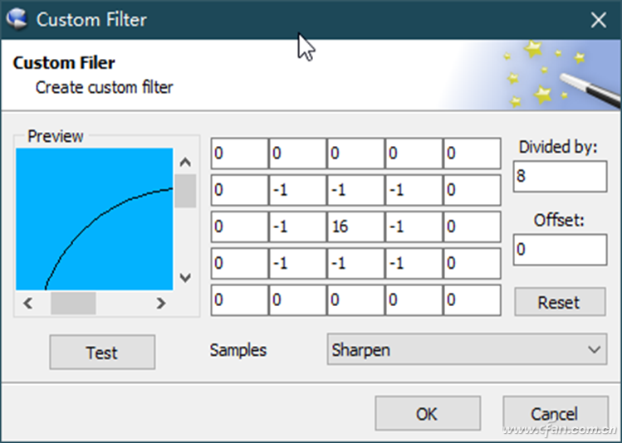622x443 pixels.
Task: Click the top-left matrix cell
Action: (x=239, y=153)
